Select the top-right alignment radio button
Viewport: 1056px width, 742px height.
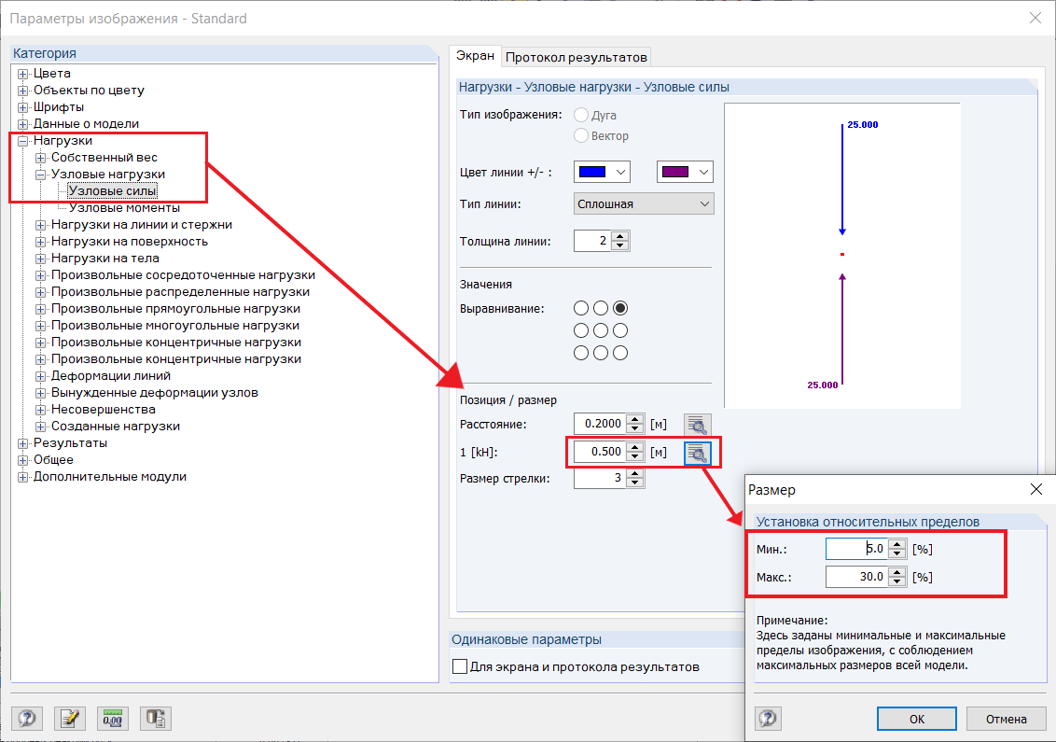pyautogui.click(x=620, y=308)
